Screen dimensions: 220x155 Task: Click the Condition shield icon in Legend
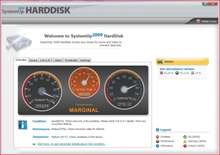point(158,137)
